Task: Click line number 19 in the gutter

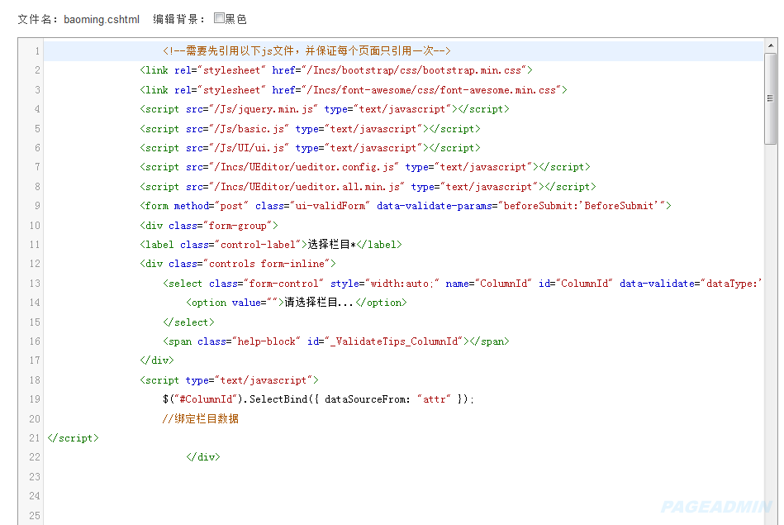Action: [35, 399]
